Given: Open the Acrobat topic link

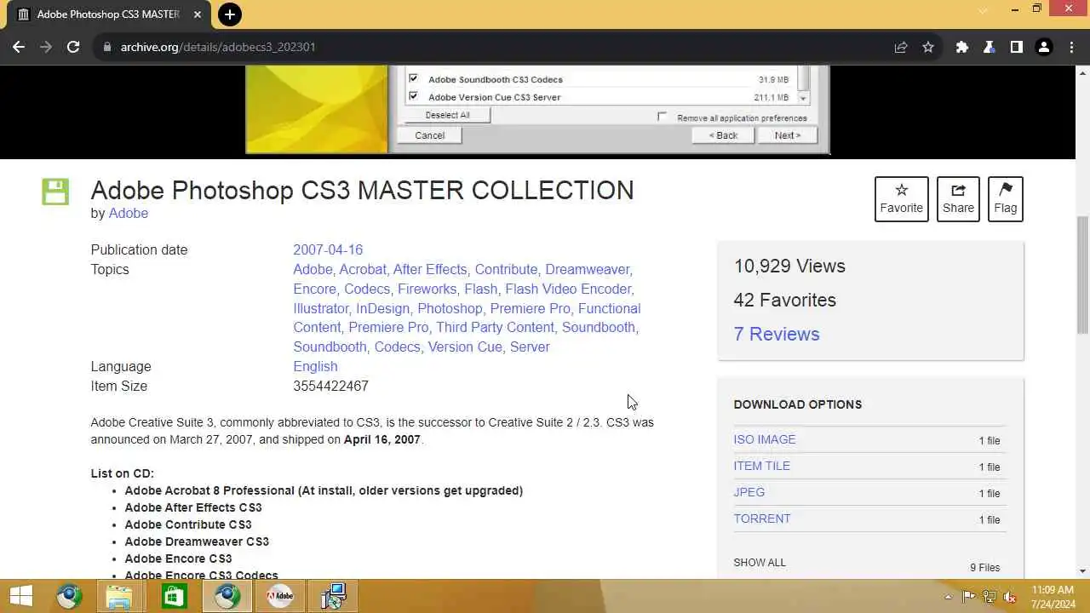Looking at the screenshot, I should tap(363, 269).
